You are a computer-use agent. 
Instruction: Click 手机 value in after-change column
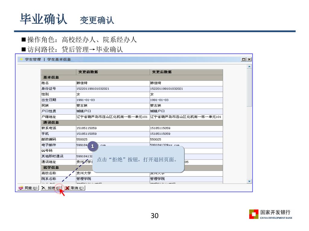(x=160, y=134)
